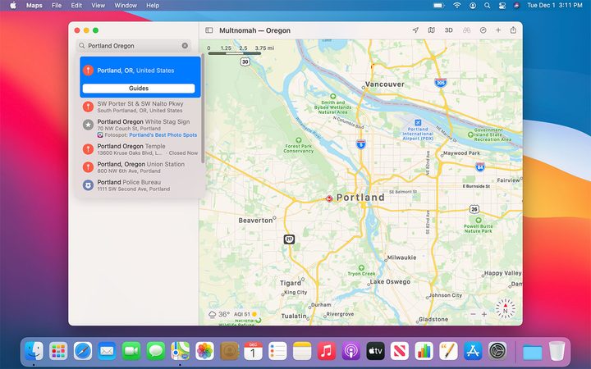Viewport: 591px width, 369px height.
Task: Open Siri from the menu bar
Action: [x=517, y=5]
